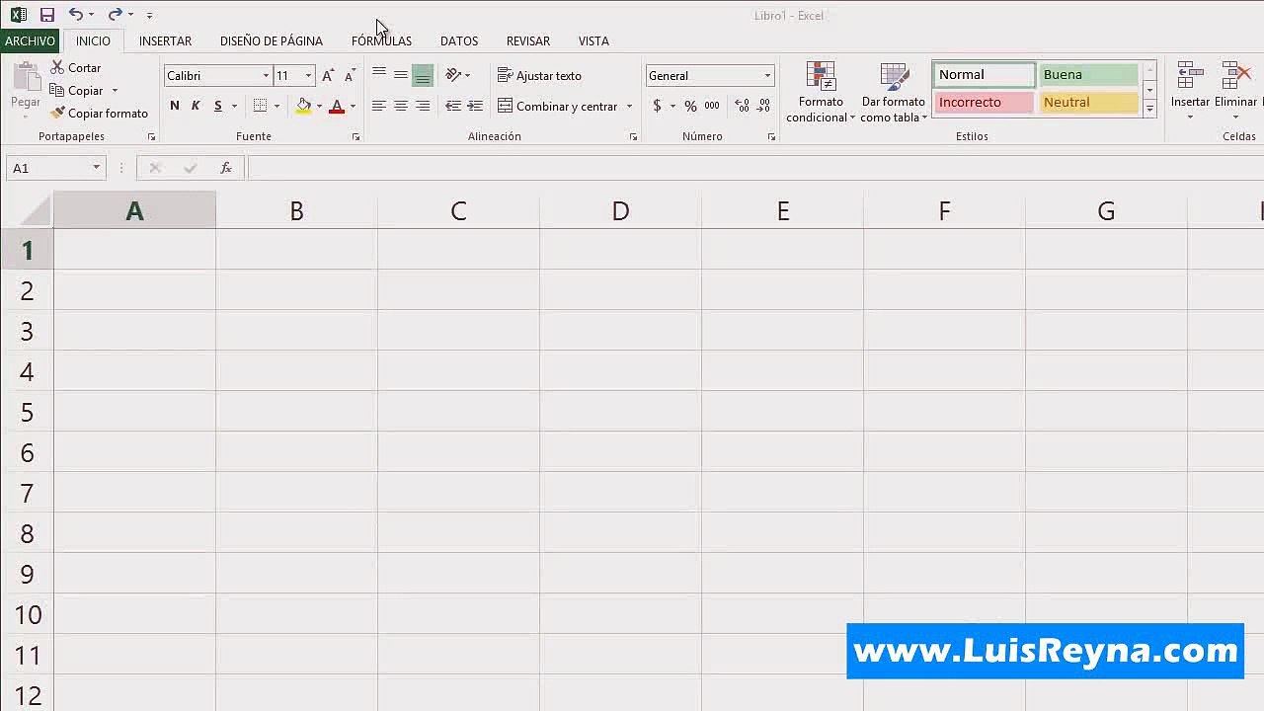Open the Número dialog launcher
The height and width of the screenshot is (711, 1264).
pos(771,137)
